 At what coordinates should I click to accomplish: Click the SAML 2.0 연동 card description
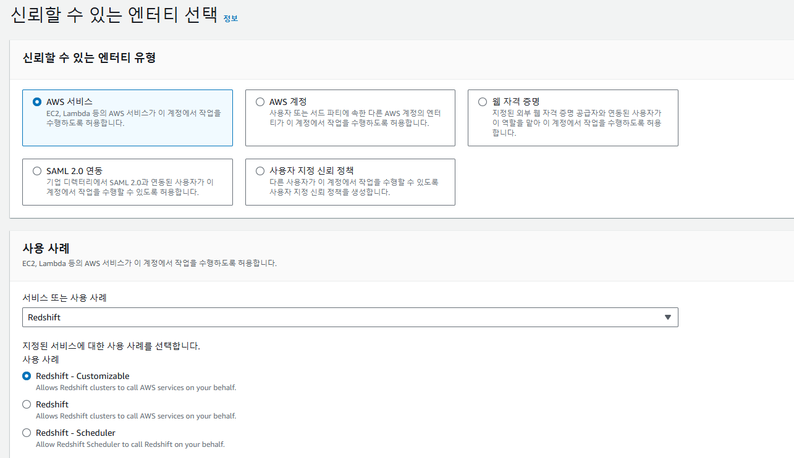coord(130,187)
